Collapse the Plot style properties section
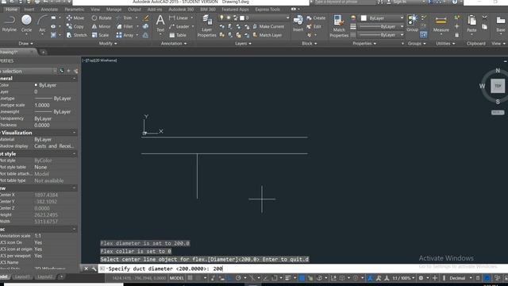This screenshot has width=508, height=286. pyautogui.click(x=74, y=154)
